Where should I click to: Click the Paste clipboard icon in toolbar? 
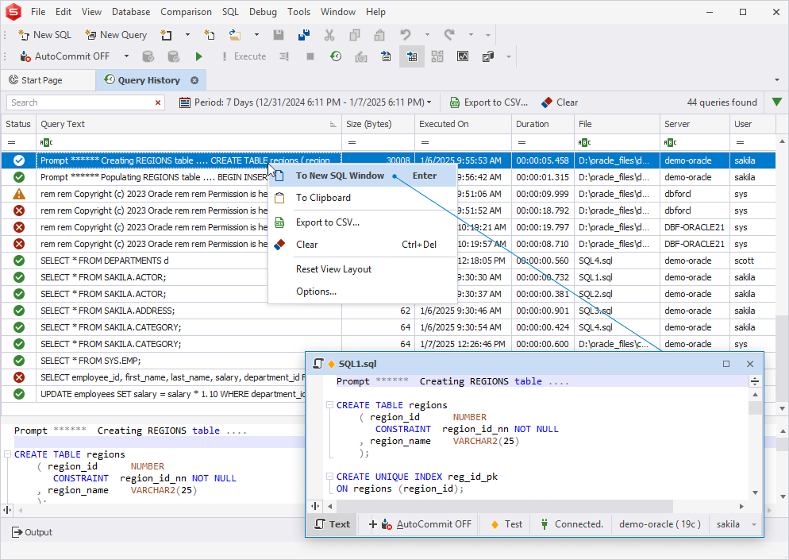click(x=380, y=35)
